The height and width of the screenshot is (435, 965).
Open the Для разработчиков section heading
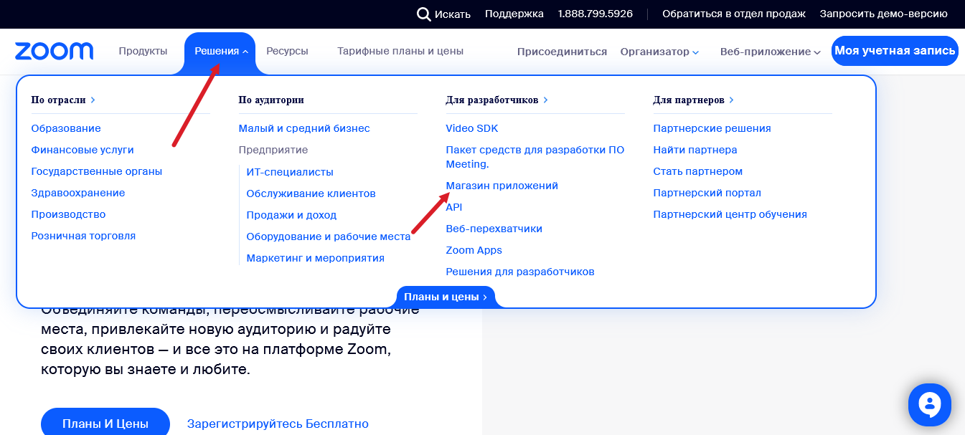497,100
